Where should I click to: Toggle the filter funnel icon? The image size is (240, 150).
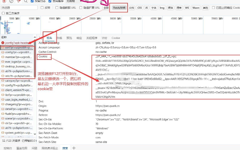click(x=19, y=1)
